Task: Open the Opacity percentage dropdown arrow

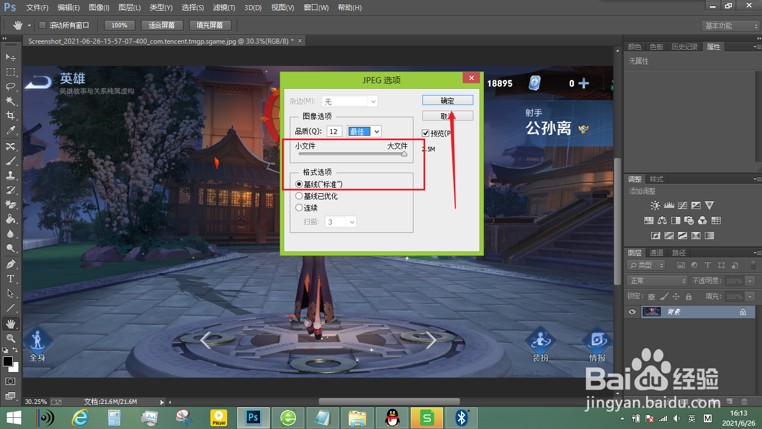Action: click(749, 281)
